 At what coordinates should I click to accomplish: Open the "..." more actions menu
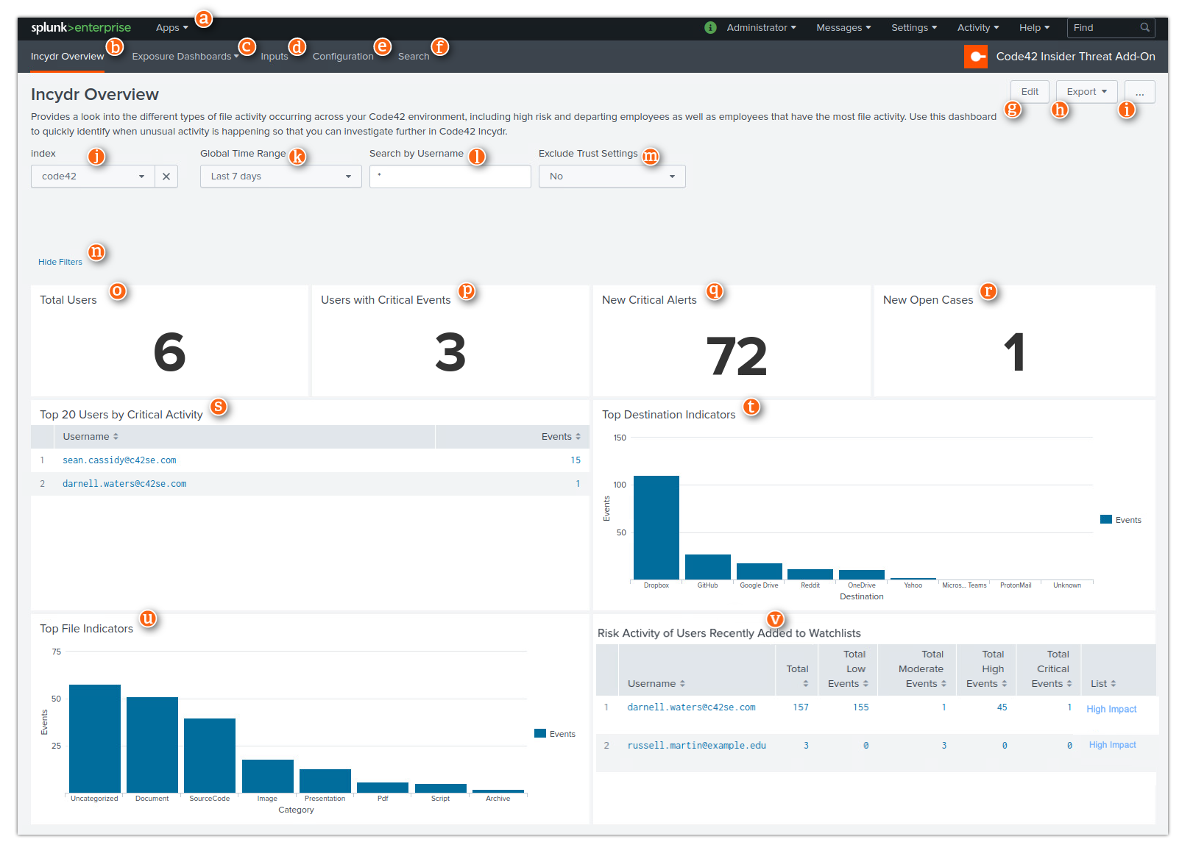pos(1139,91)
